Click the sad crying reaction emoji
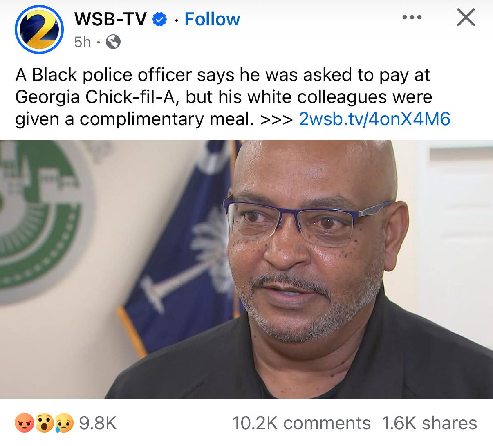Image resolution: width=493 pixels, height=446 pixels. [x=64, y=423]
